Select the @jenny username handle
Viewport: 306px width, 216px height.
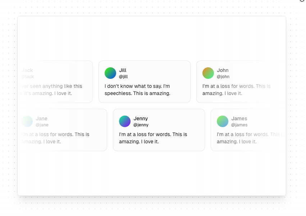click(x=141, y=125)
